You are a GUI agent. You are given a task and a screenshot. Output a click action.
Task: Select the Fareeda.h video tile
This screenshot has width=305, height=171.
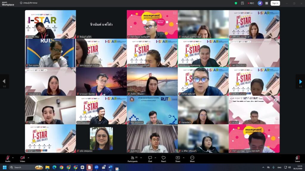203,110
